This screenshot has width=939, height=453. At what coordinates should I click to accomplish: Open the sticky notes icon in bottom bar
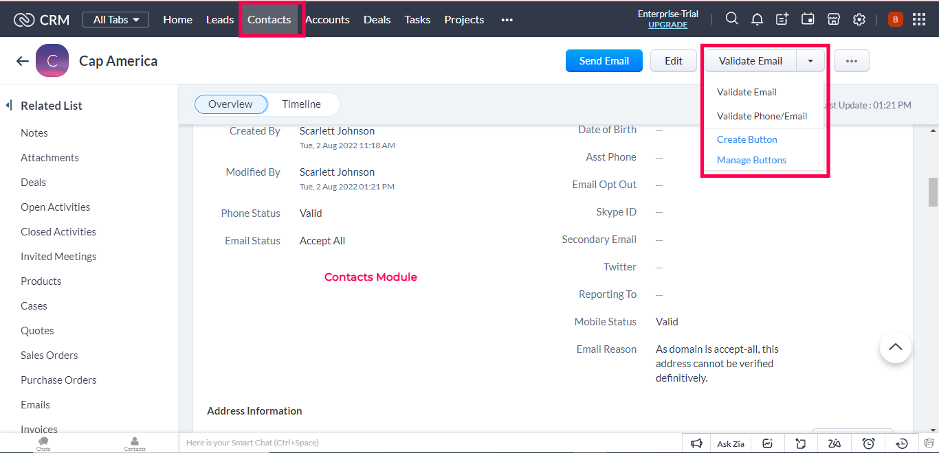(x=801, y=443)
